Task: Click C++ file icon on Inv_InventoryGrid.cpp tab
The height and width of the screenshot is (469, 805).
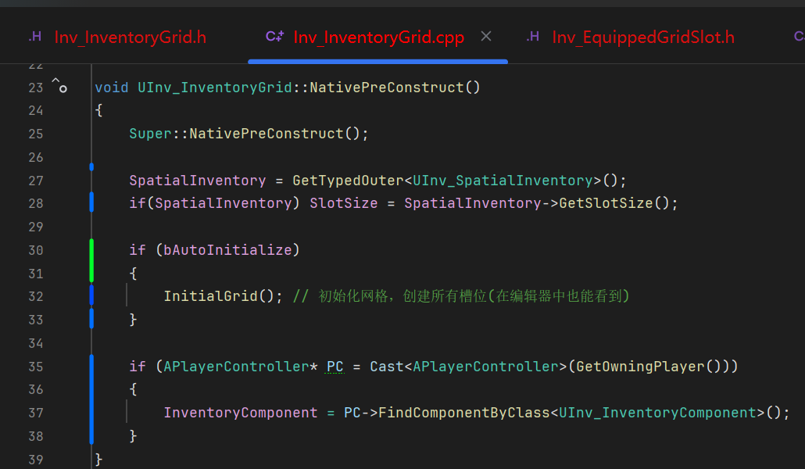Action: [274, 37]
